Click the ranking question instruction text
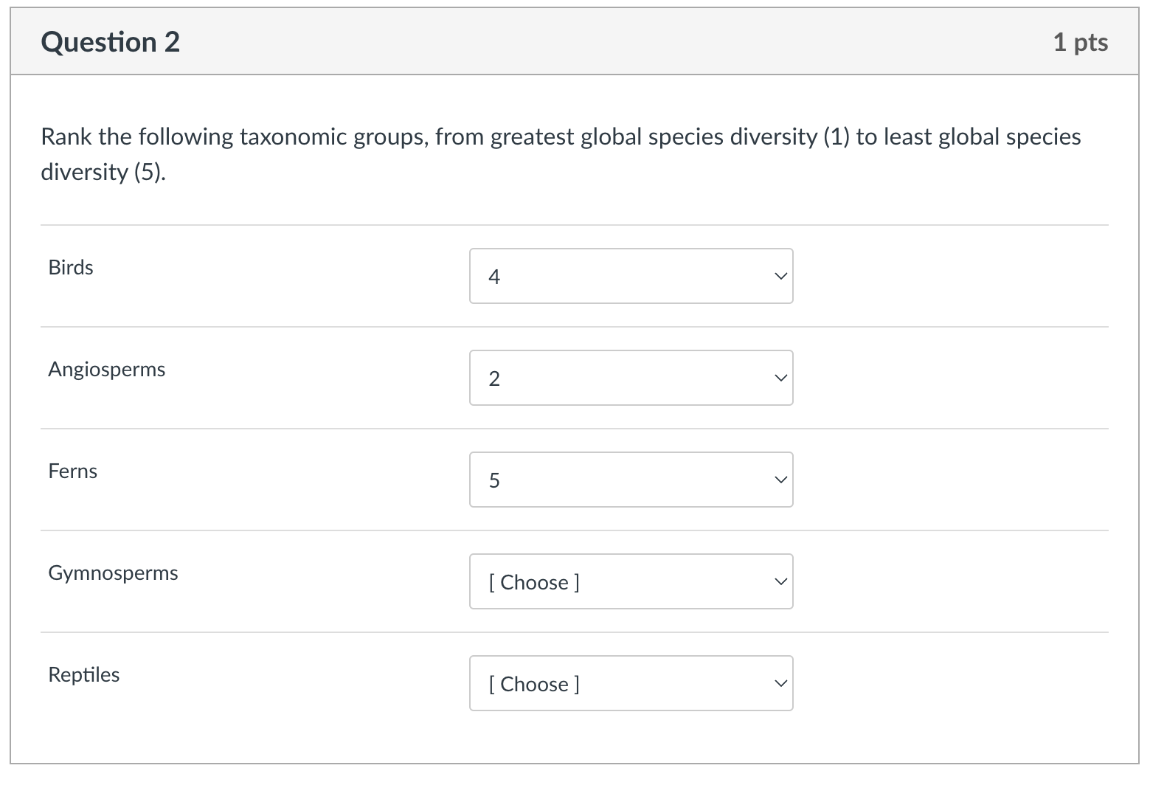1150x785 pixels. point(561,153)
